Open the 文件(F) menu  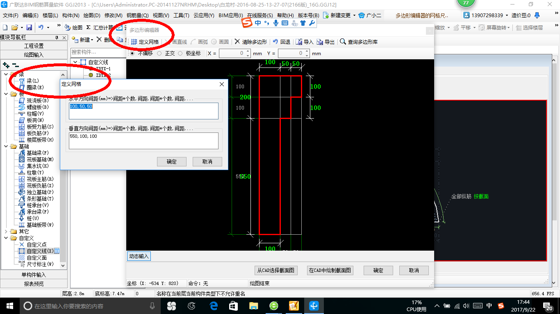coord(11,15)
